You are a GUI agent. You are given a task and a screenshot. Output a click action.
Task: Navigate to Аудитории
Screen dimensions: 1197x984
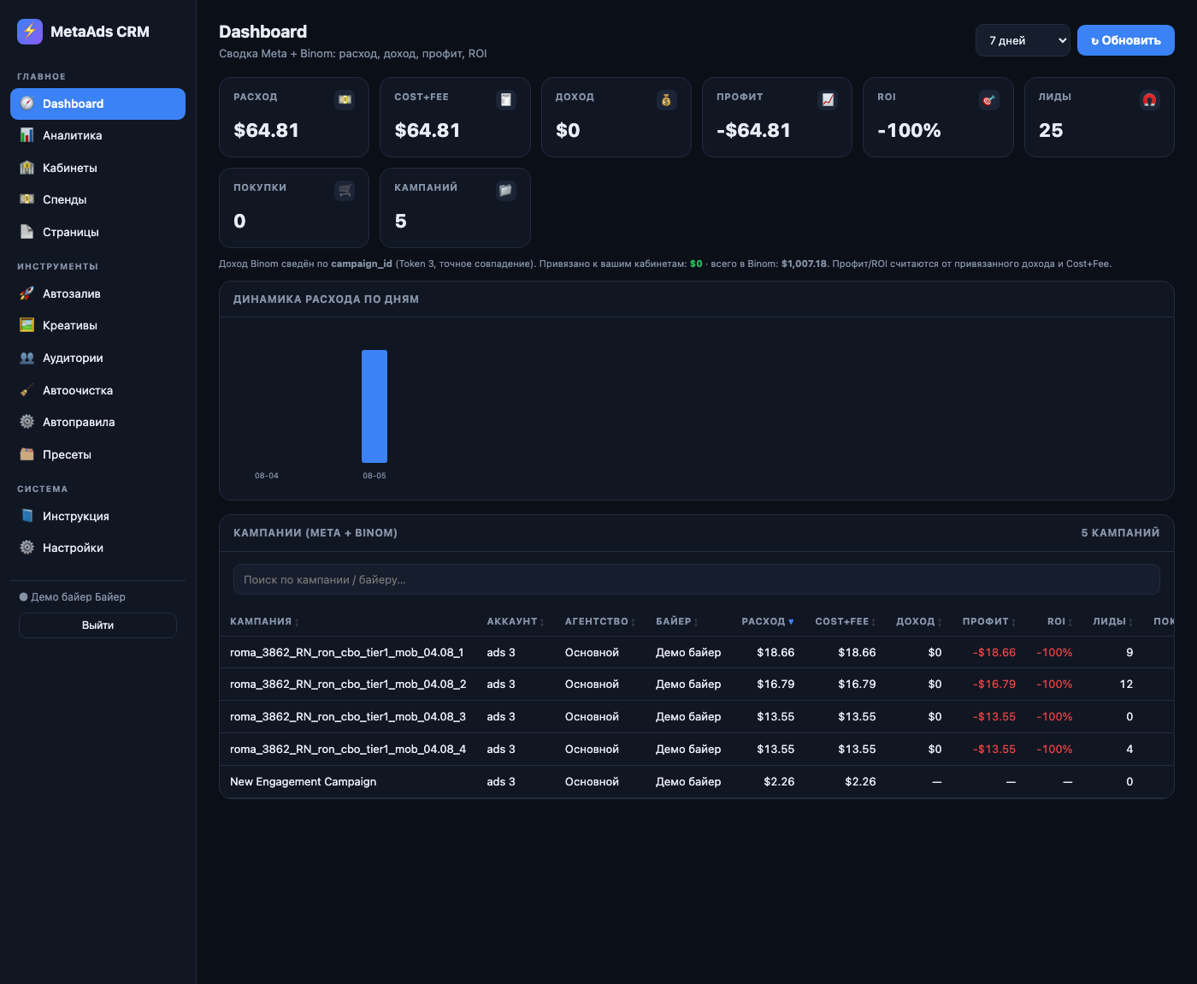click(97, 358)
